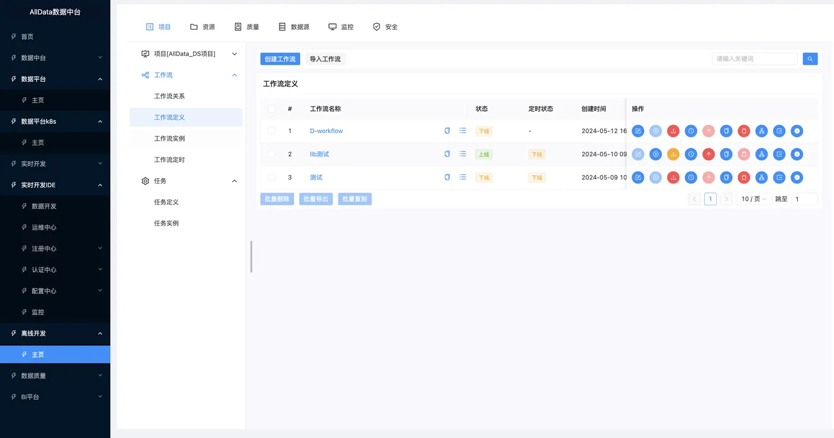This screenshot has height=438, width=834.
Task: Click the 导入工作流 button
Action: pos(325,59)
